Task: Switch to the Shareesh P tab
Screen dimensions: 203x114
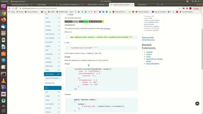Action: (147, 4)
